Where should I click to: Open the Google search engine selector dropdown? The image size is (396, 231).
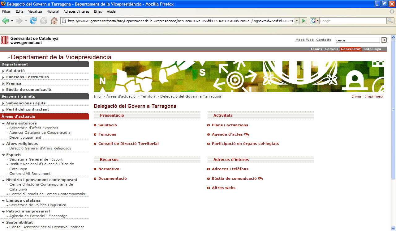coord(315,21)
